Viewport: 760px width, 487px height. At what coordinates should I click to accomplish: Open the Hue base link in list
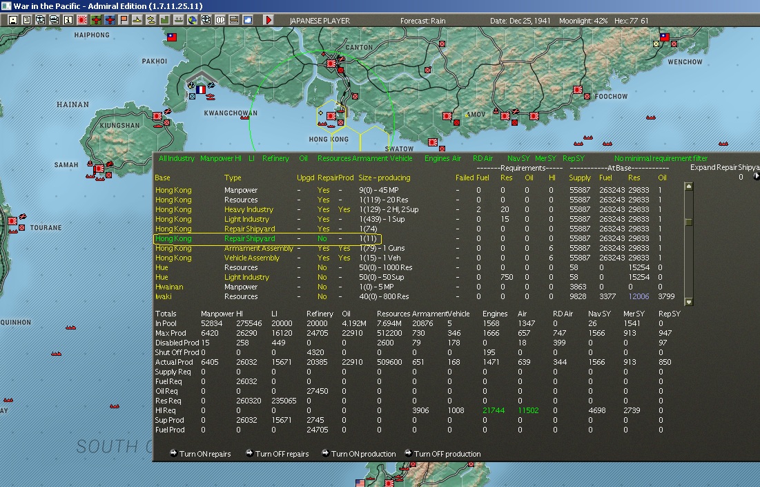coord(162,267)
